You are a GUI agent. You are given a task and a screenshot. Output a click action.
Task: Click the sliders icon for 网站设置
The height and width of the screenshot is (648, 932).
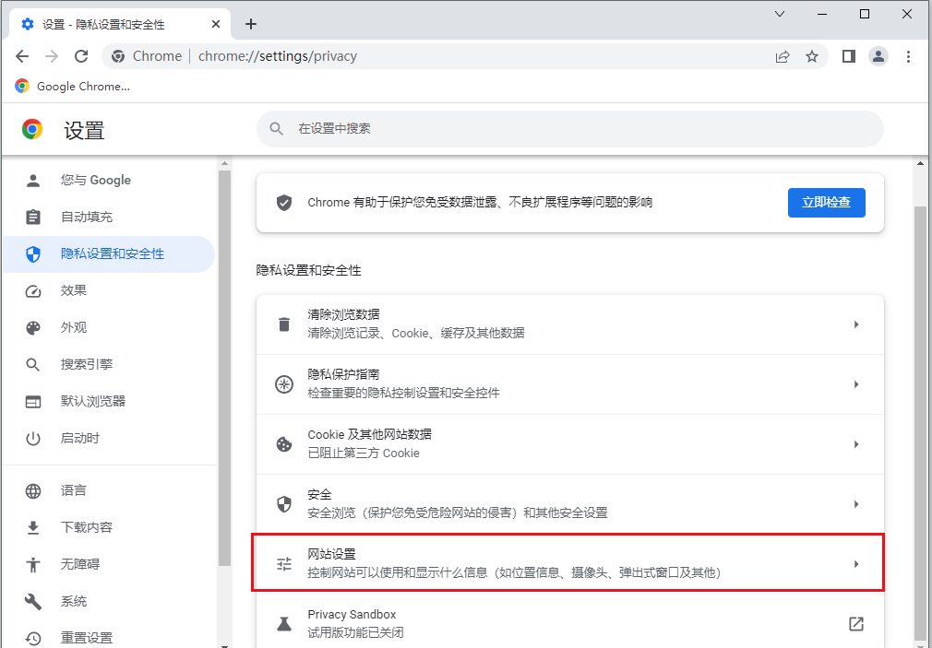point(284,564)
